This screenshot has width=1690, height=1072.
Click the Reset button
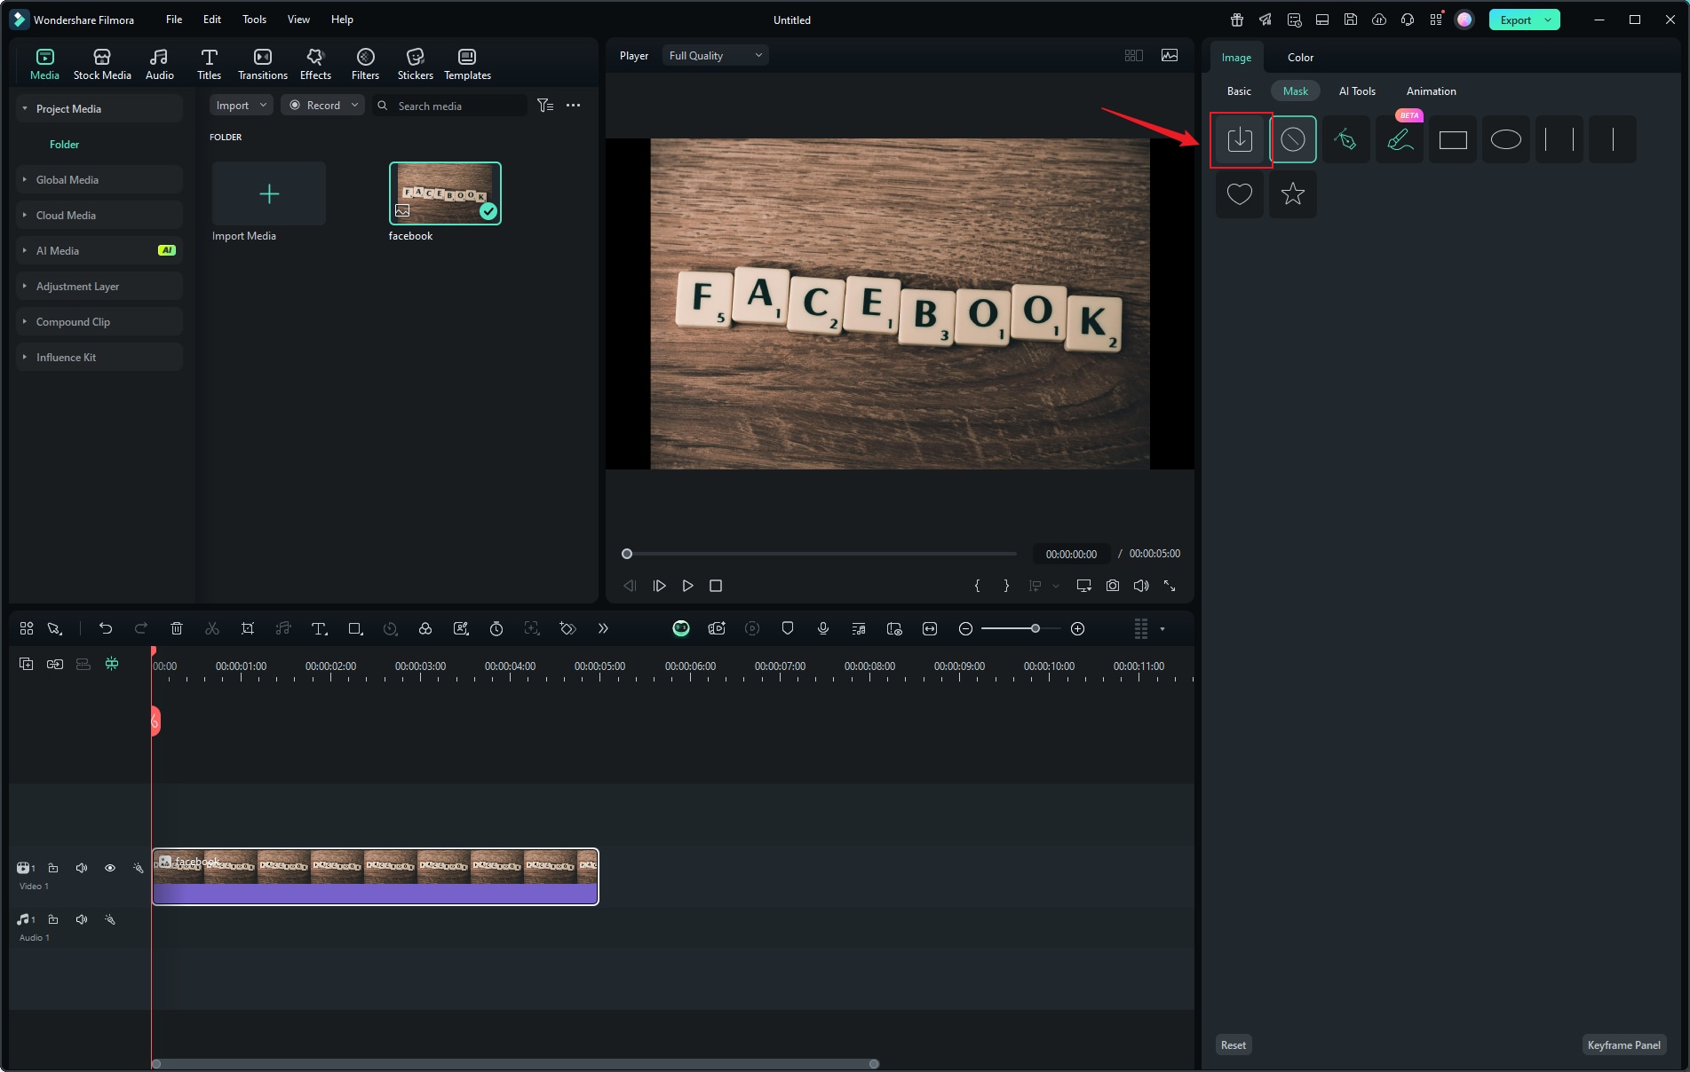1233,1044
